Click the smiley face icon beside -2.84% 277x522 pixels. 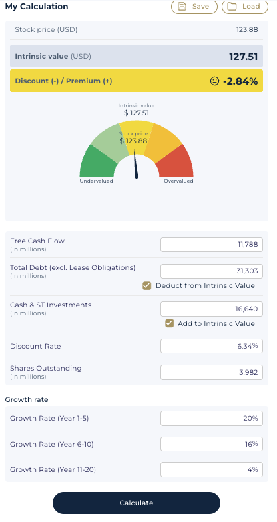215,81
